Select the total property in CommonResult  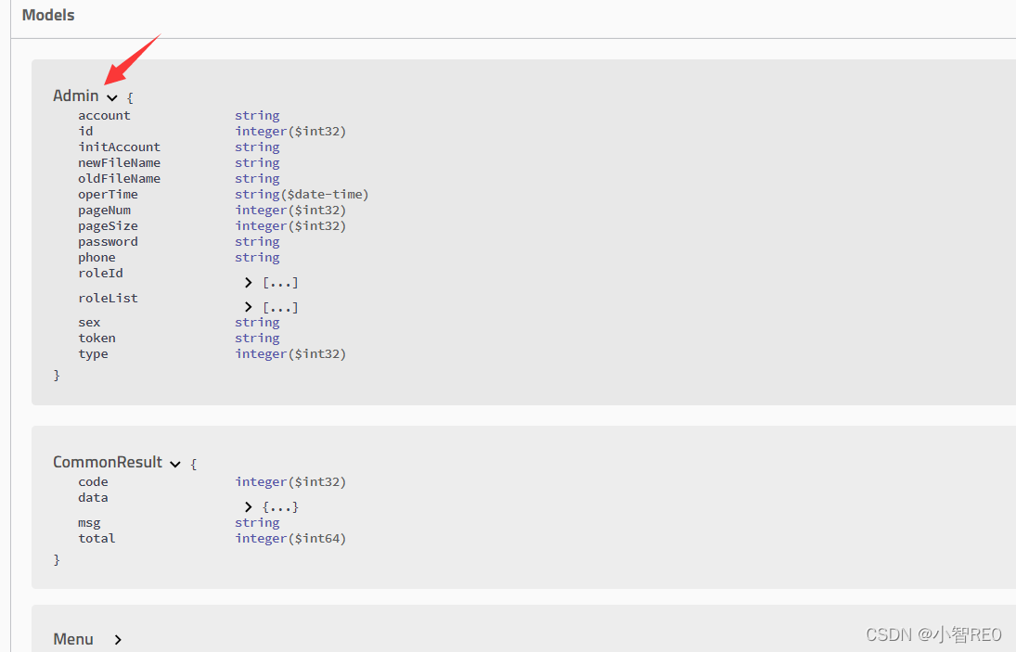coord(96,538)
